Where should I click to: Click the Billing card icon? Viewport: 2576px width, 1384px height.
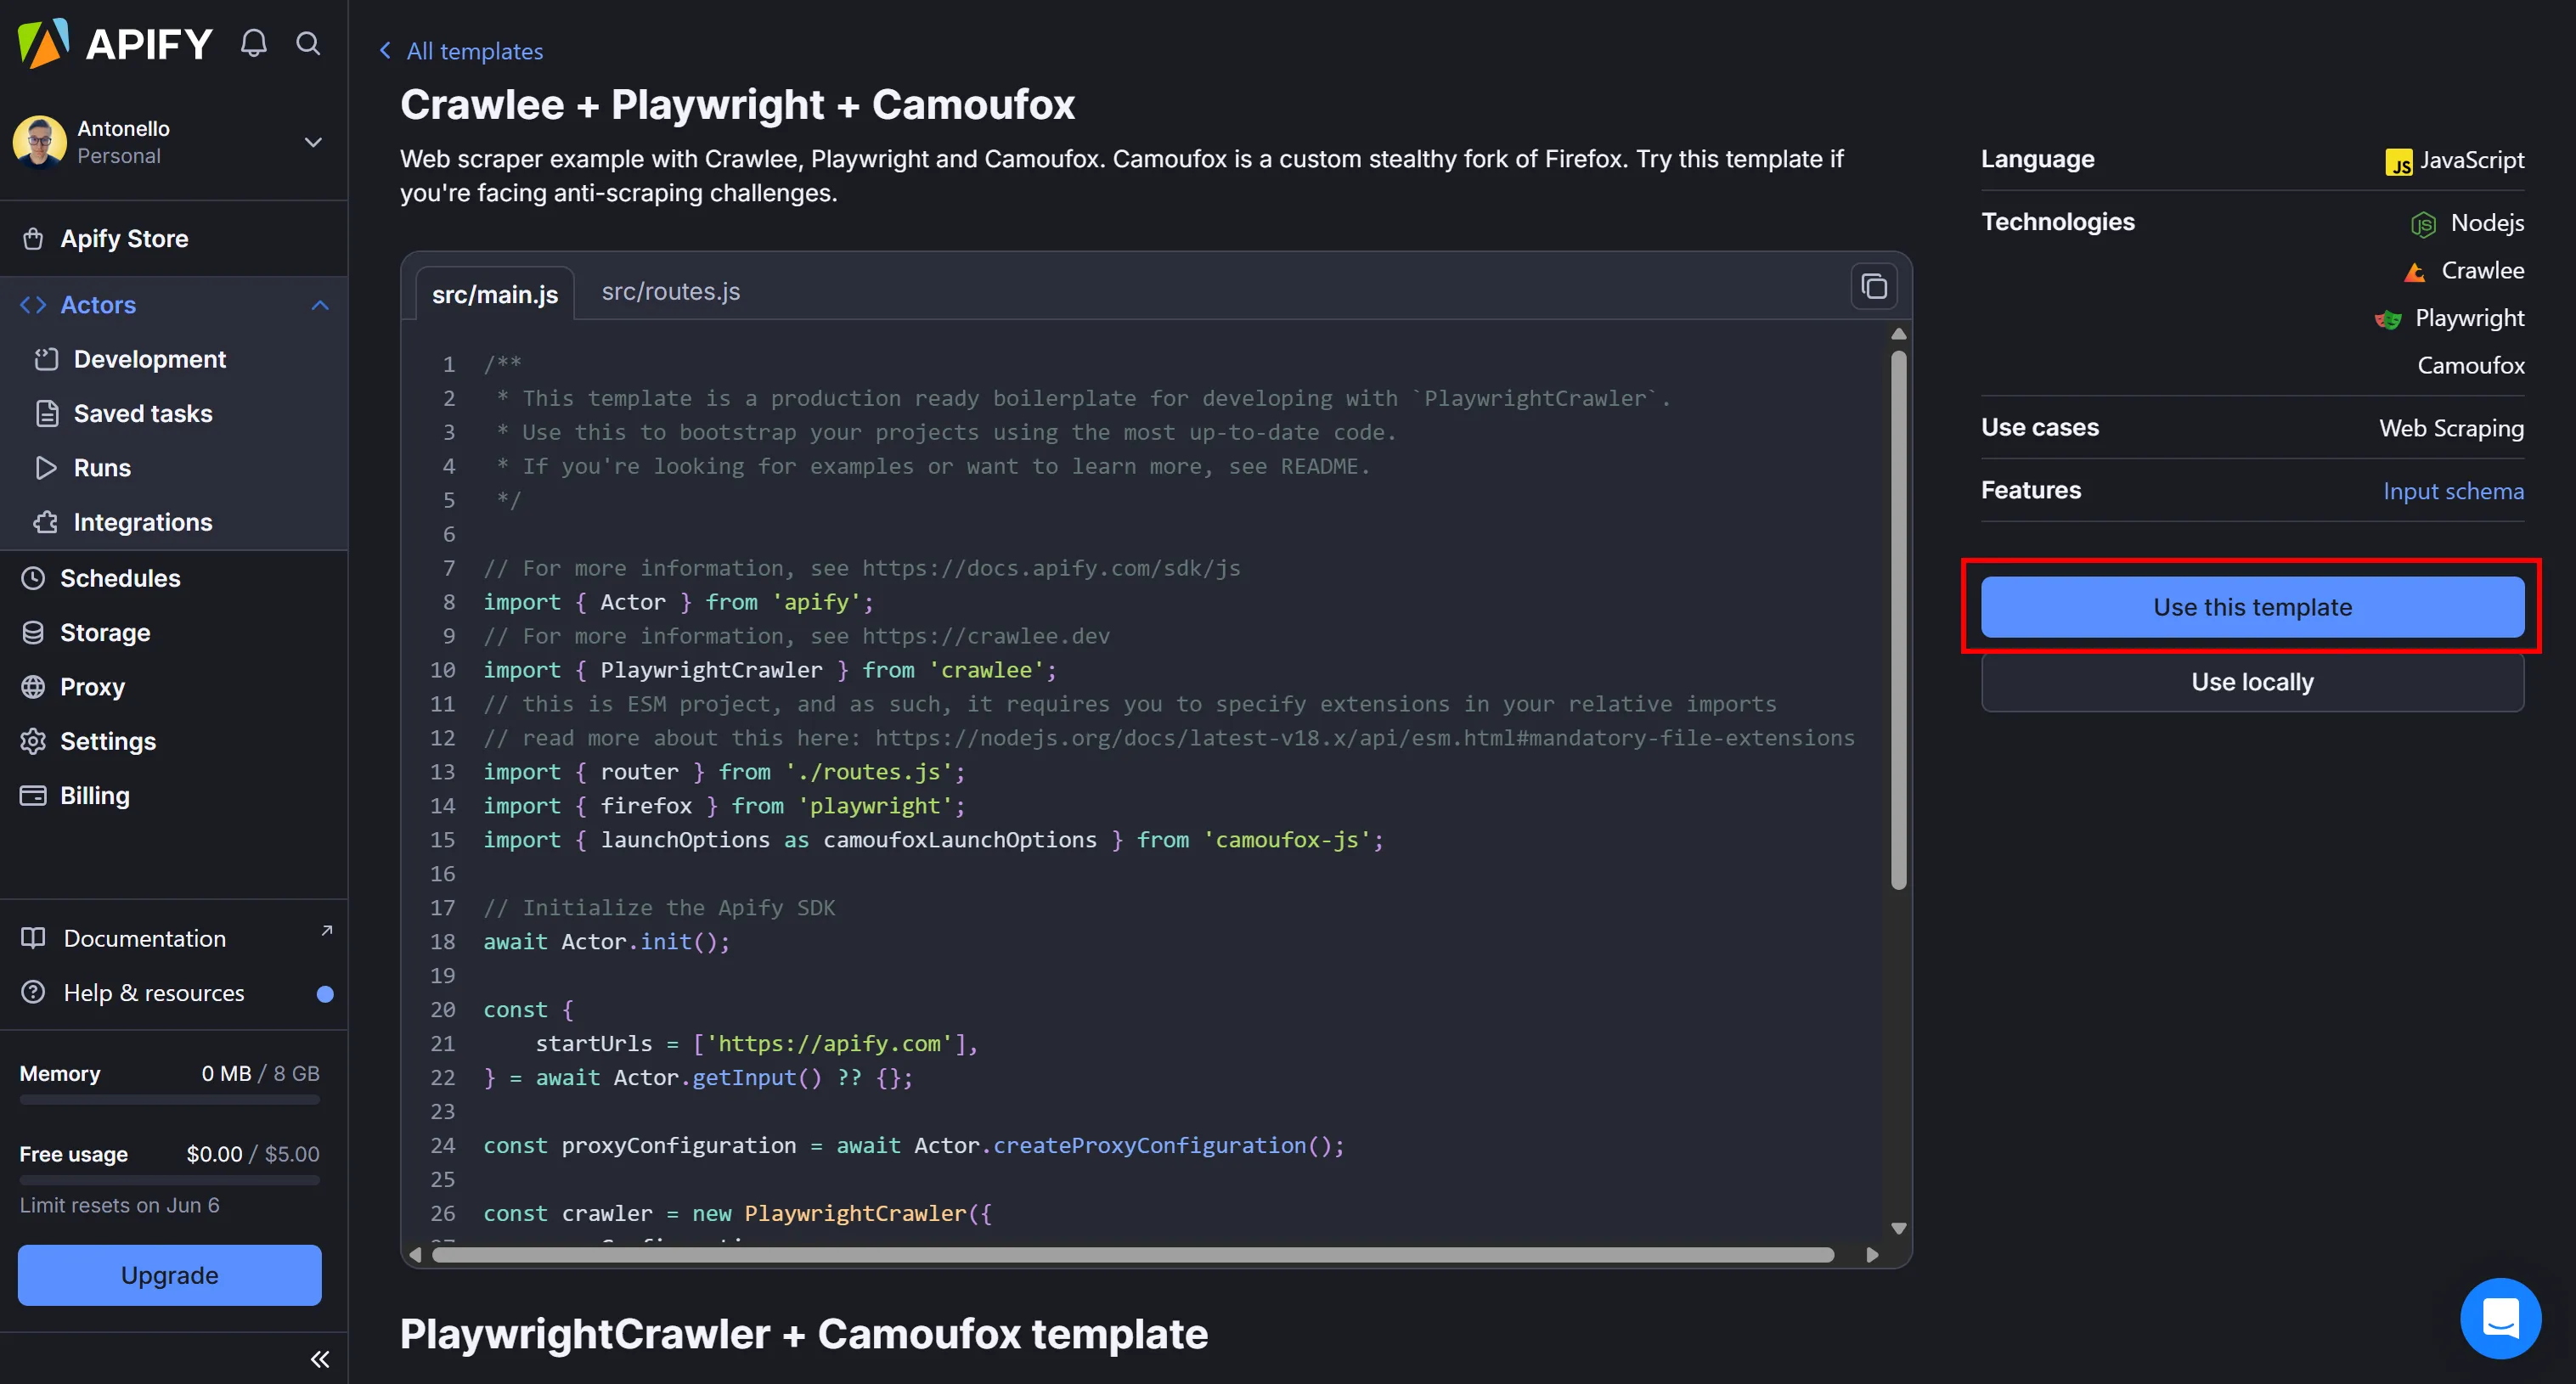[x=33, y=796]
